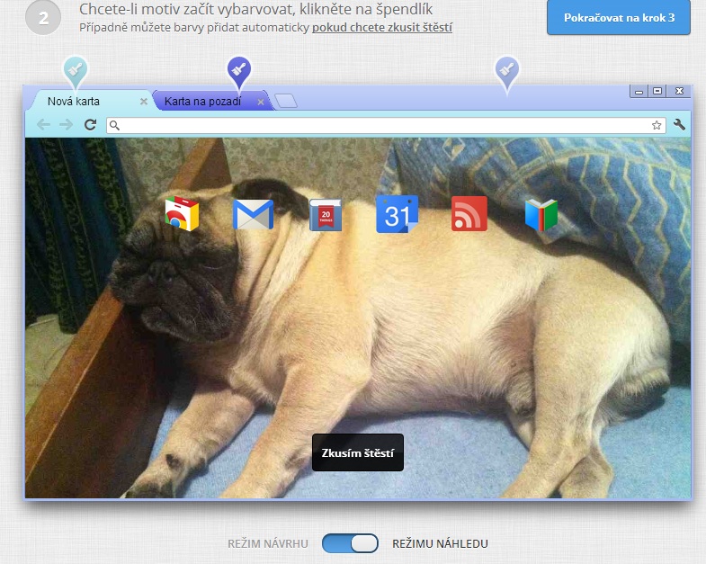Maximize the preview browser window

(x=657, y=91)
